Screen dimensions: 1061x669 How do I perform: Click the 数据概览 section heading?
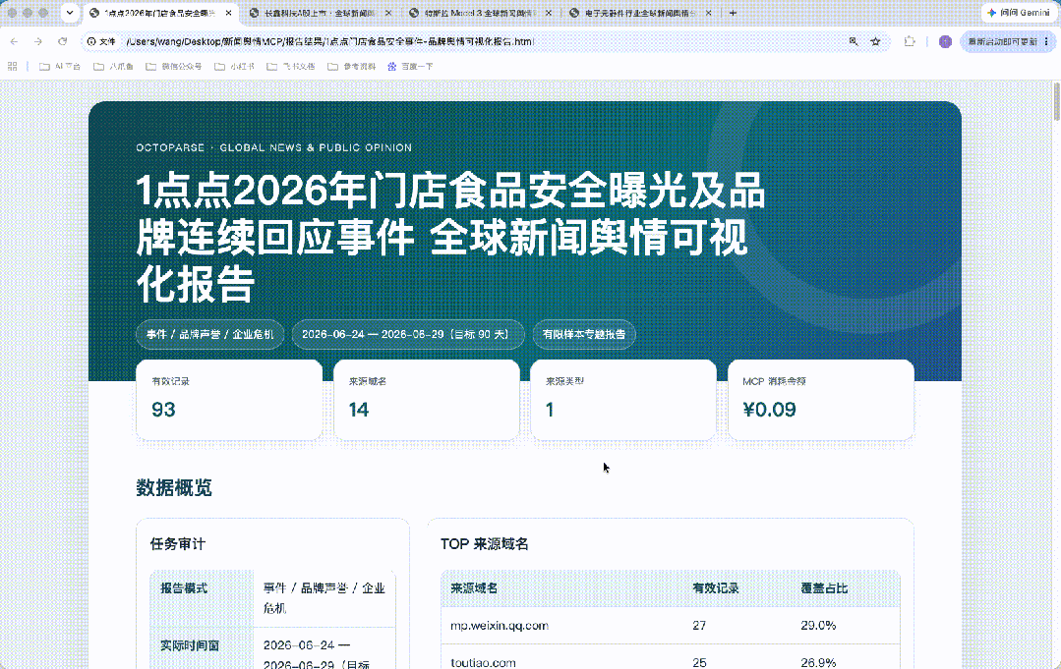pos(174,488)
